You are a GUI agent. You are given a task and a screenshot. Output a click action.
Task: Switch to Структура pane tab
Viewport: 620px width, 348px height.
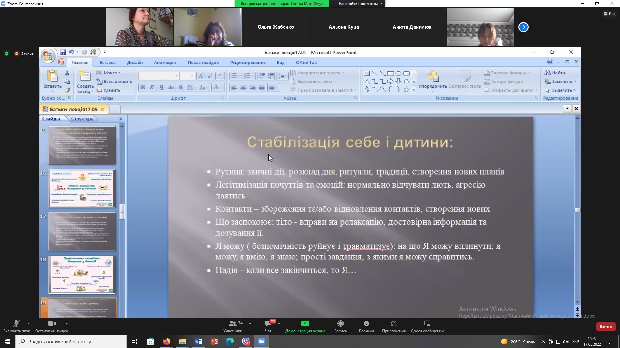tap(82, 119)
